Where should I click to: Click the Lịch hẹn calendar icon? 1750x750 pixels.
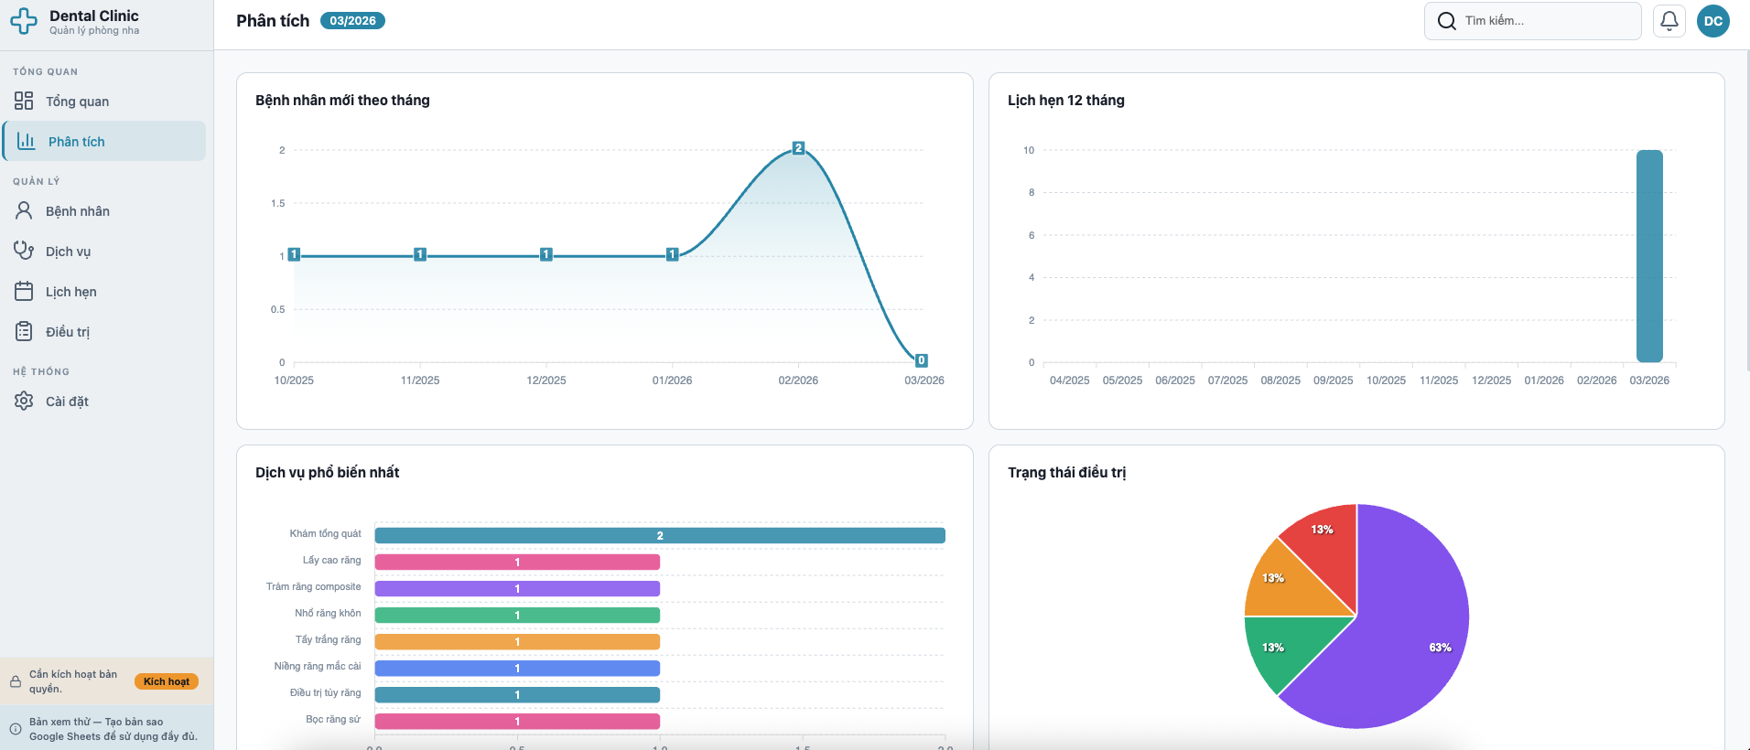coord(24,292)
